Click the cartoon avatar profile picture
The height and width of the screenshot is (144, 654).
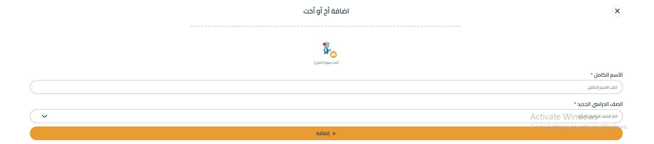326,47
